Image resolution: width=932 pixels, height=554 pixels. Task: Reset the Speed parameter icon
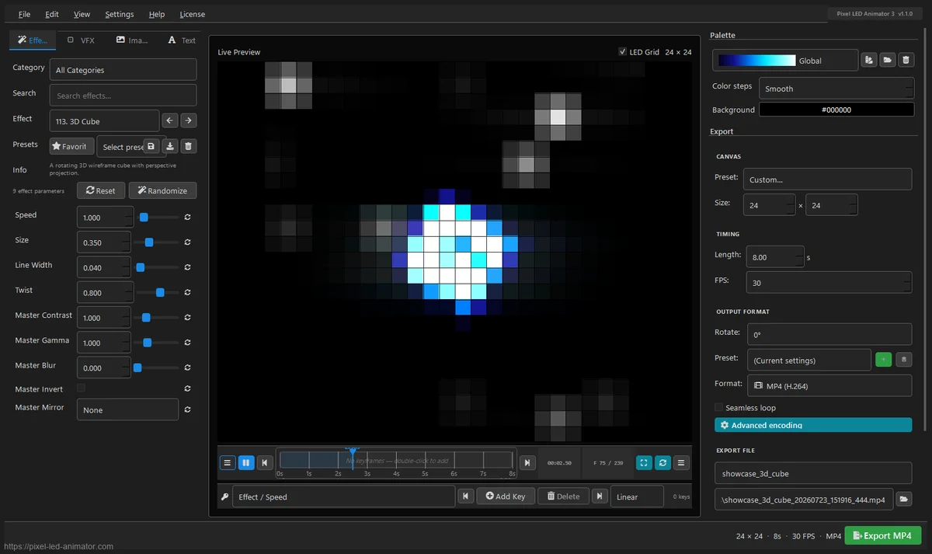188,218
